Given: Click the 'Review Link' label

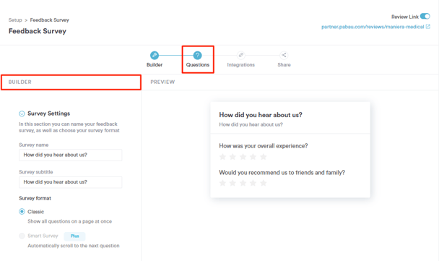Looking at the screenshot, I should click(x=405, y=17).
